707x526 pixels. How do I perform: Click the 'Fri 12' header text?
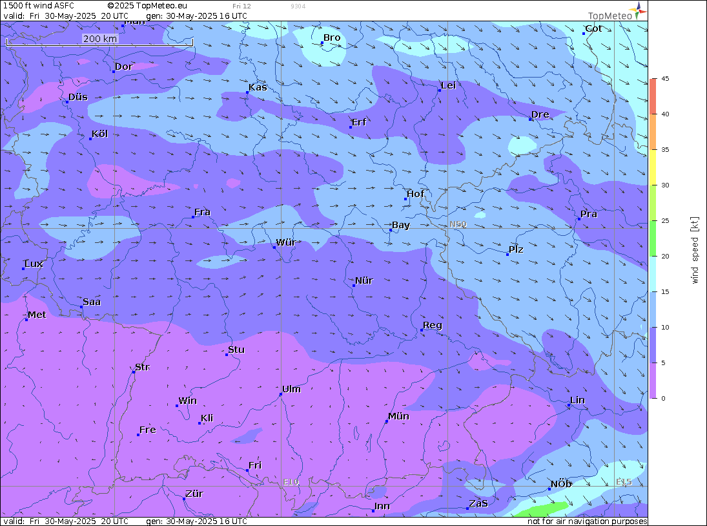[x=241, y=6]
